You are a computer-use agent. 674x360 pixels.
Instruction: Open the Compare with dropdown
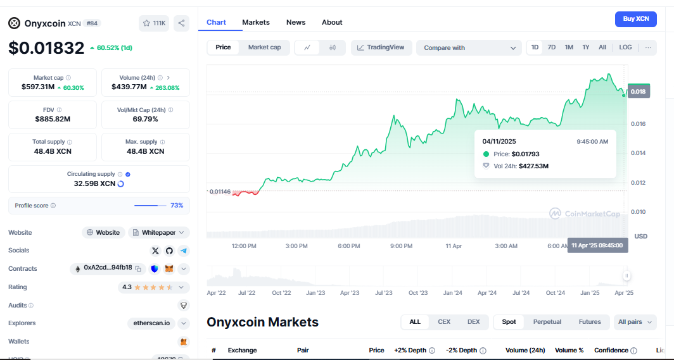coord(469,47)
